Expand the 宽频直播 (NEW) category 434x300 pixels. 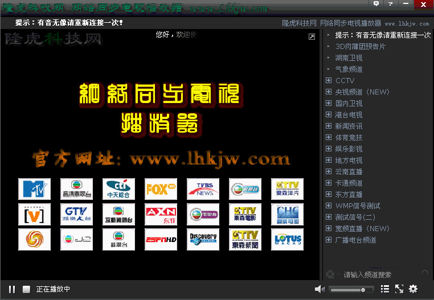pyautogui.click(x=329, y=228)
